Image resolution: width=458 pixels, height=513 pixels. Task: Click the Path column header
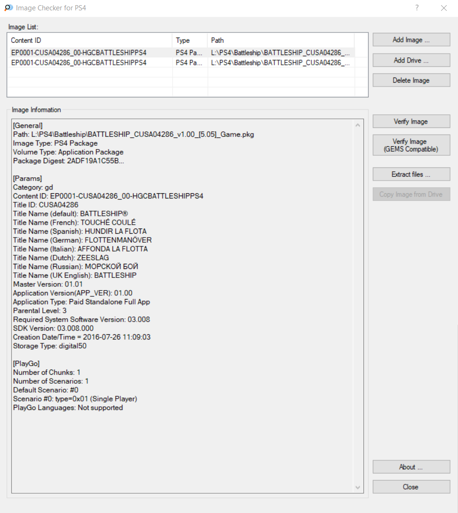click(x=281, y=40)
